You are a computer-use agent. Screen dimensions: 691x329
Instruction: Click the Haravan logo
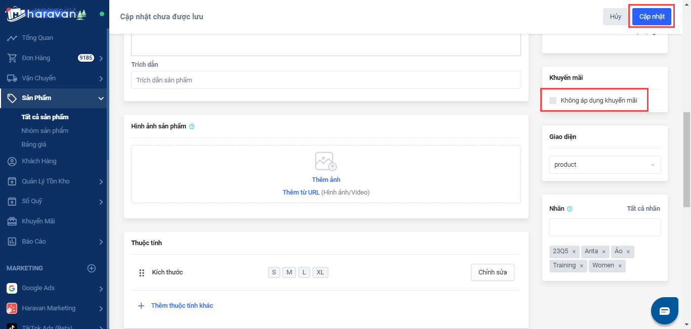click(x=46, y=14)
